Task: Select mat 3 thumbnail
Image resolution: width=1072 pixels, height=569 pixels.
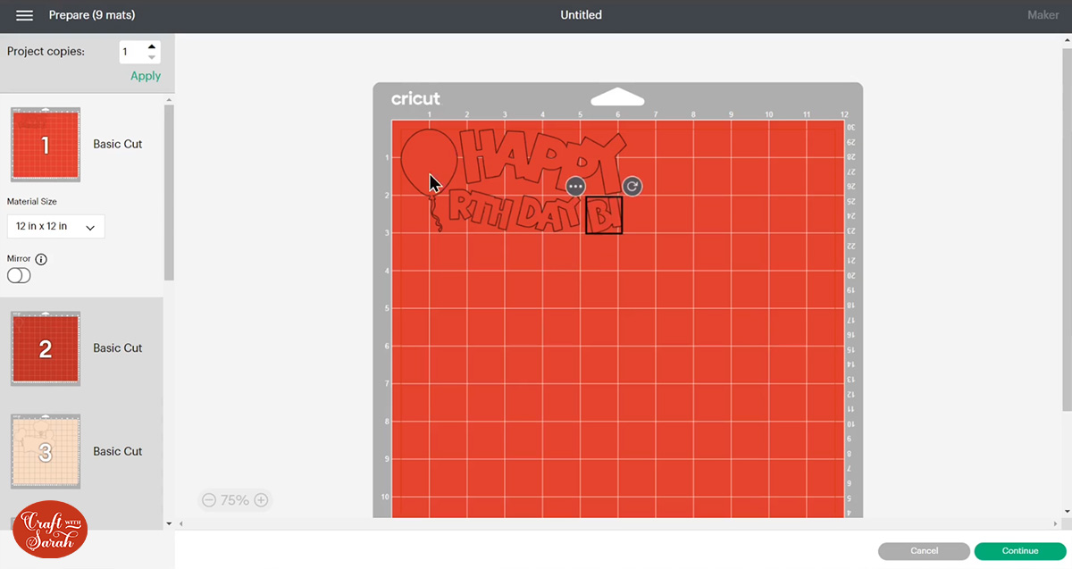Action: 46,452
